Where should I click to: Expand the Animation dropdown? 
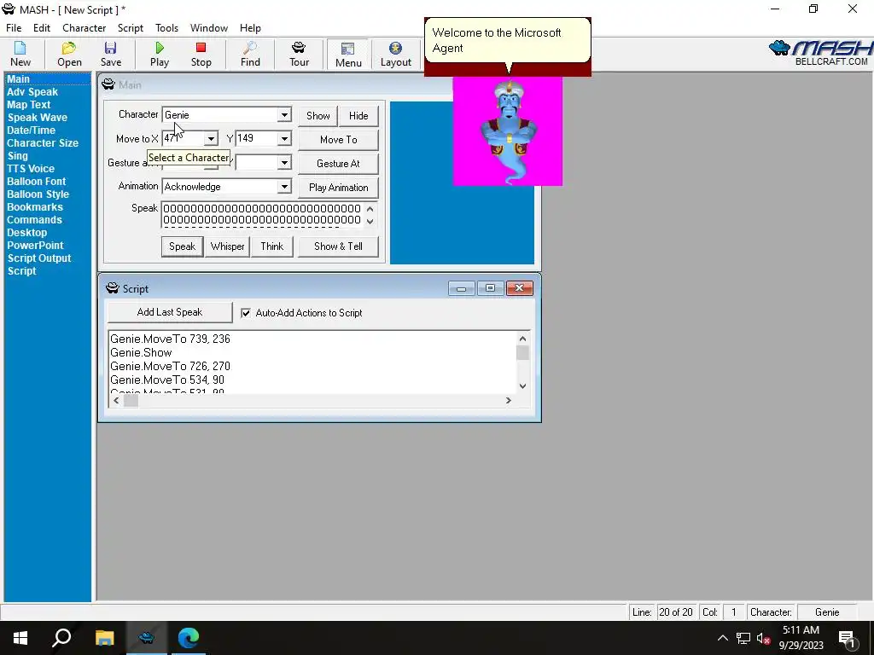(284, 186)
